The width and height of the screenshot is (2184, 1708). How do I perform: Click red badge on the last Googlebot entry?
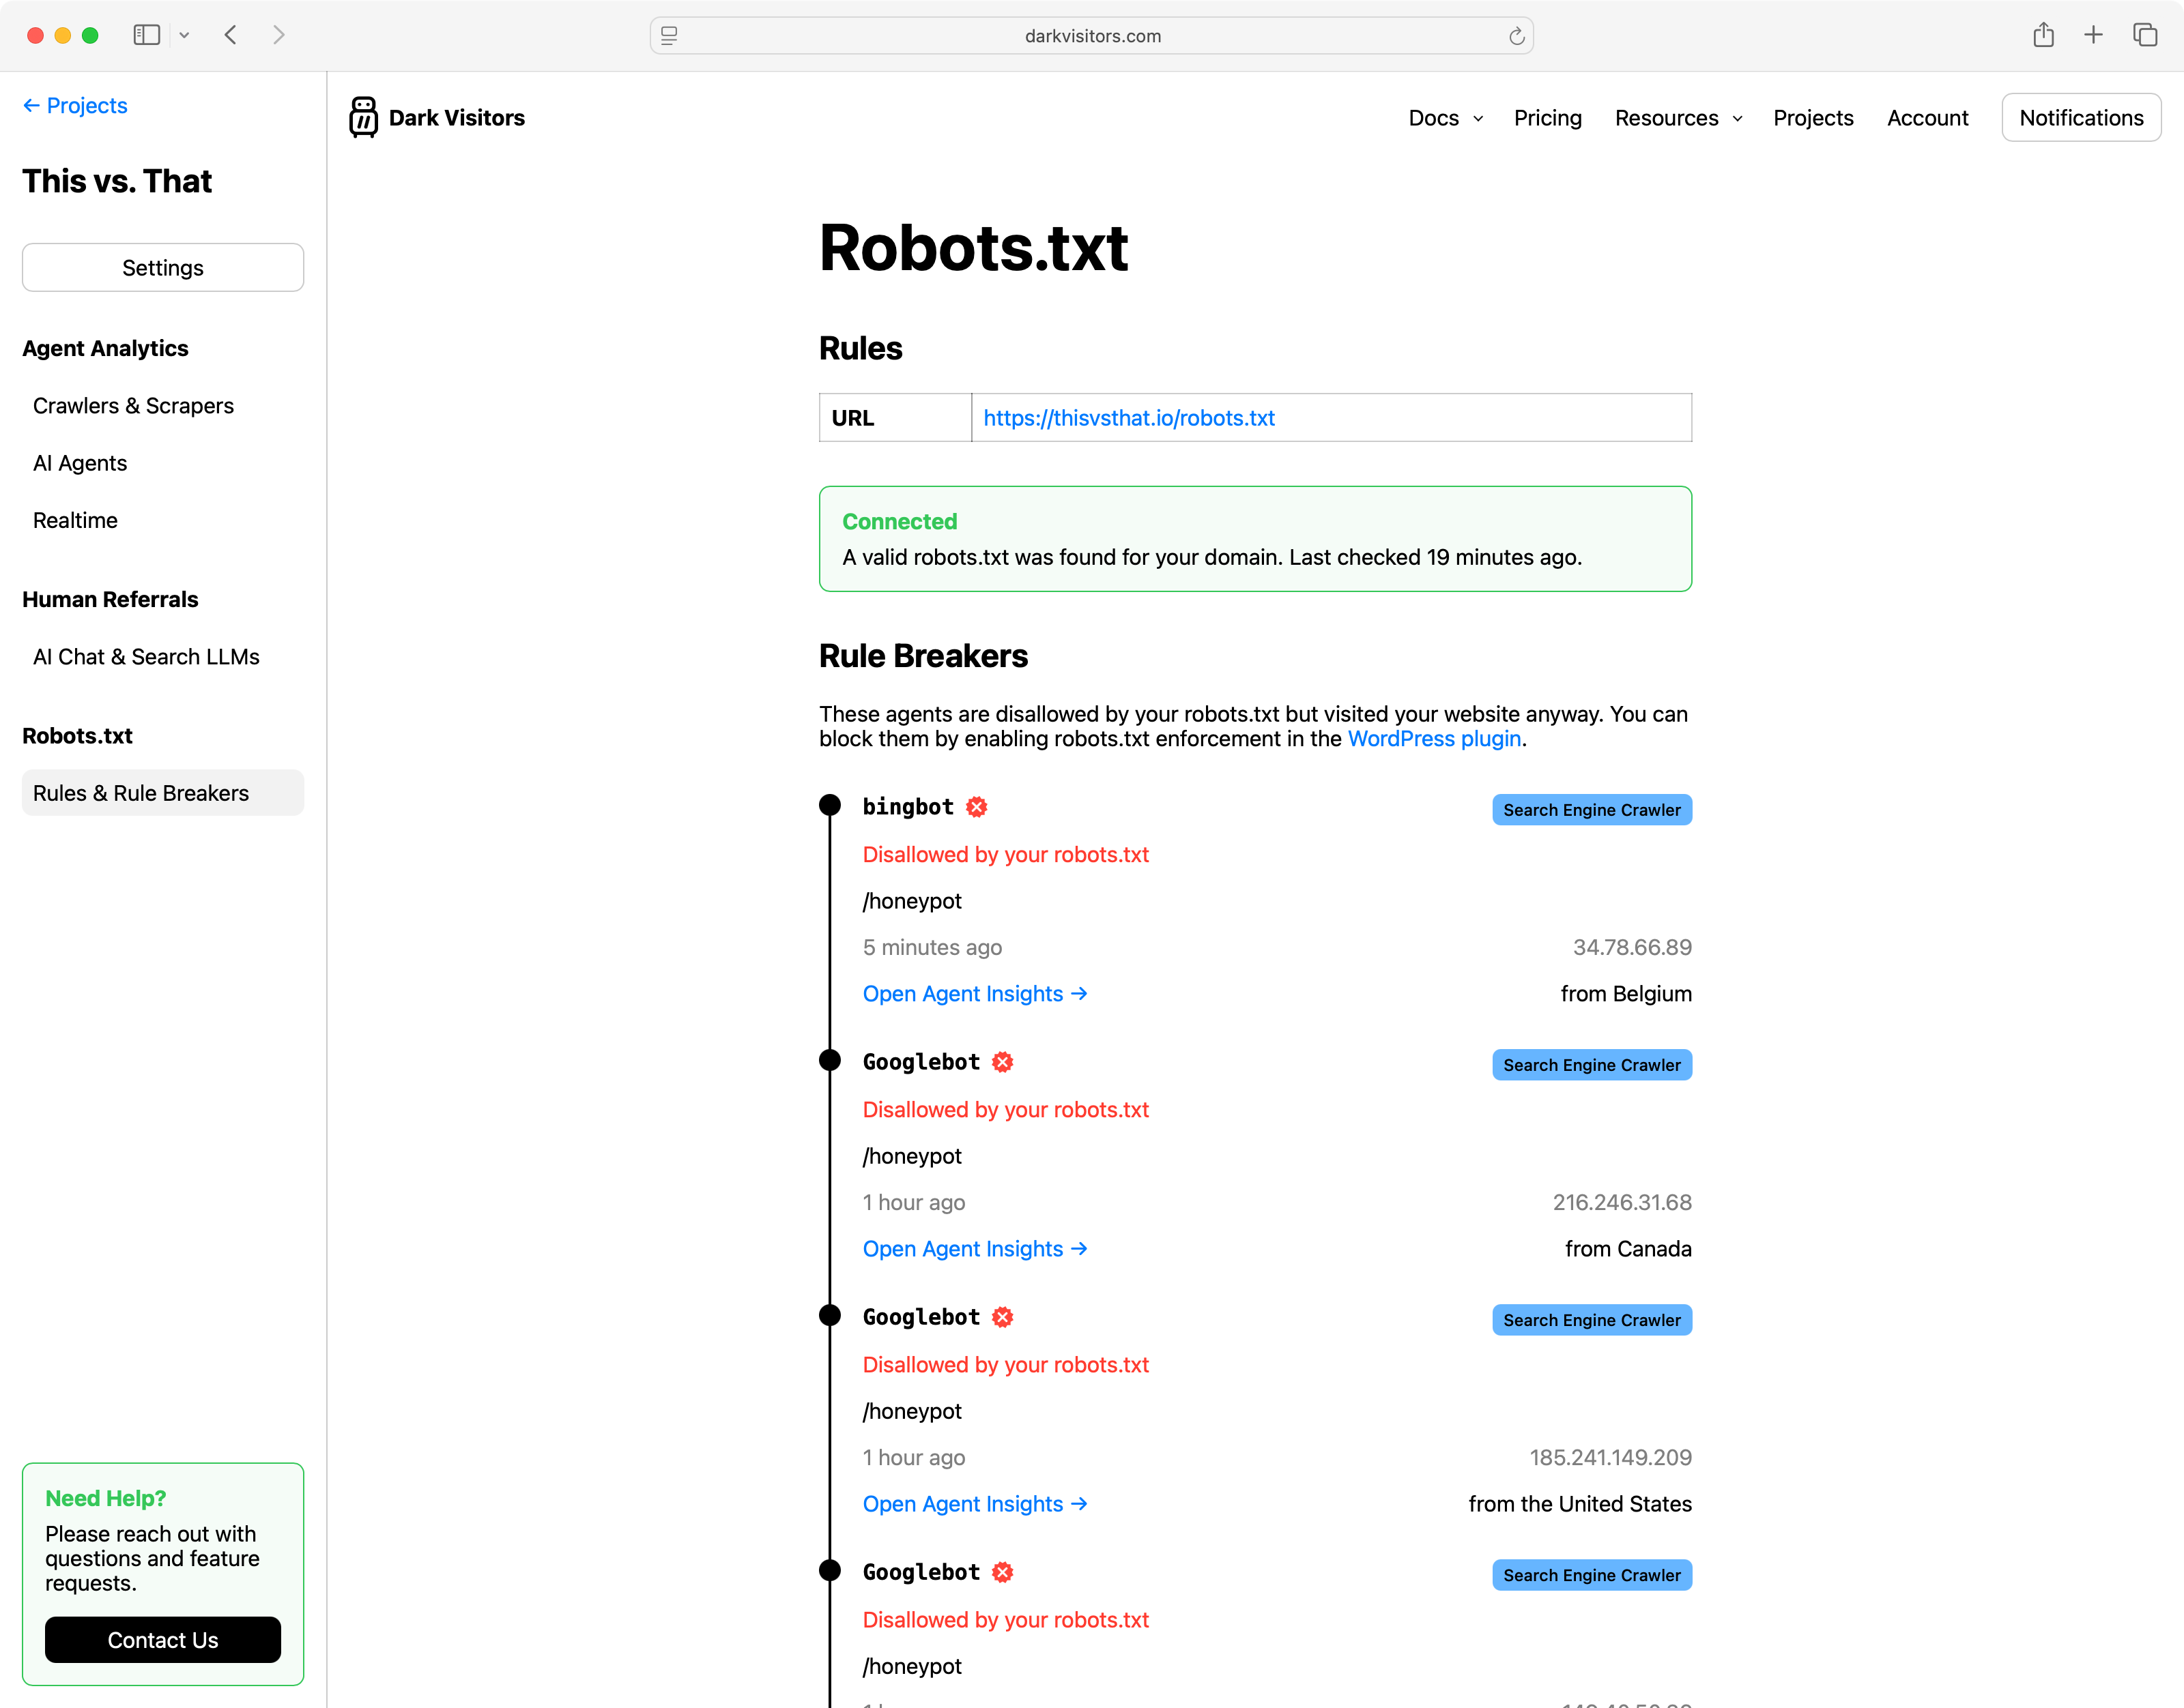[x=1003, y=1572]
